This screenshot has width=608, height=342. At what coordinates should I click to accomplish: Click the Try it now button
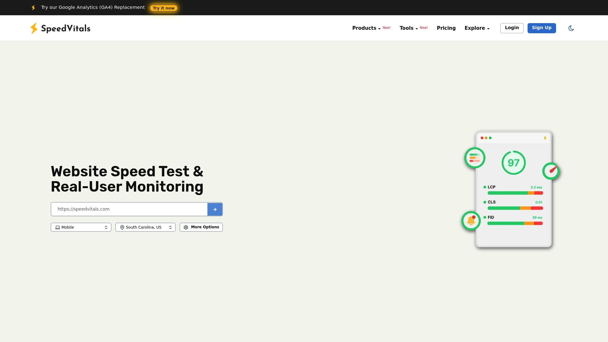click(163, 8)
